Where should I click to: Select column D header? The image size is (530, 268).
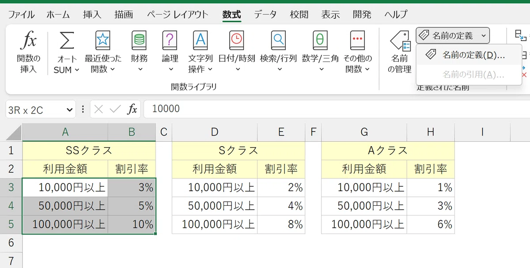(215, 132)
